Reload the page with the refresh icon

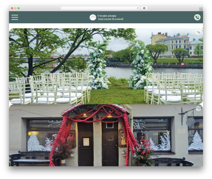(138, 8)
